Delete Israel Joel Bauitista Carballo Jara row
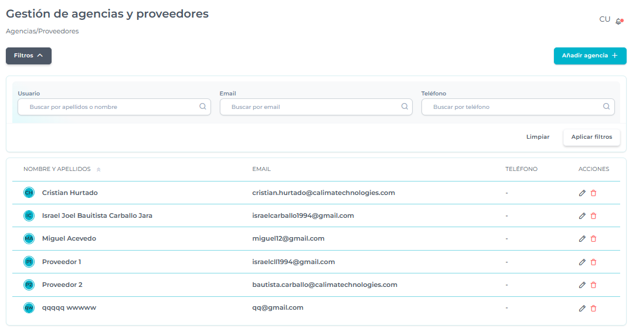 pos(593,215)
